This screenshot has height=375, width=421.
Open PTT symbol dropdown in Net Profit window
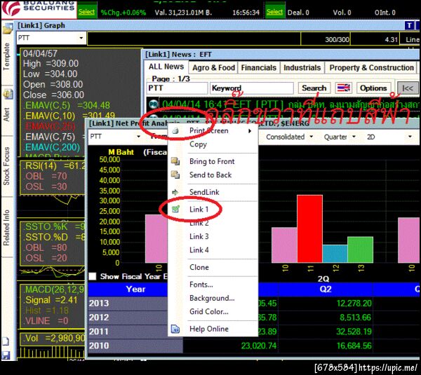coord(138,137)
